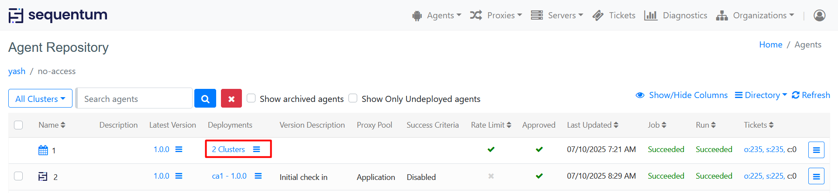Open deployments menu icon next to 2 Clusters
The image size is (838, 193).
[x=256, y=149]
